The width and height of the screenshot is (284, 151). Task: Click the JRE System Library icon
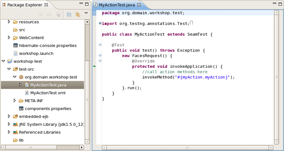click(15, 124)
